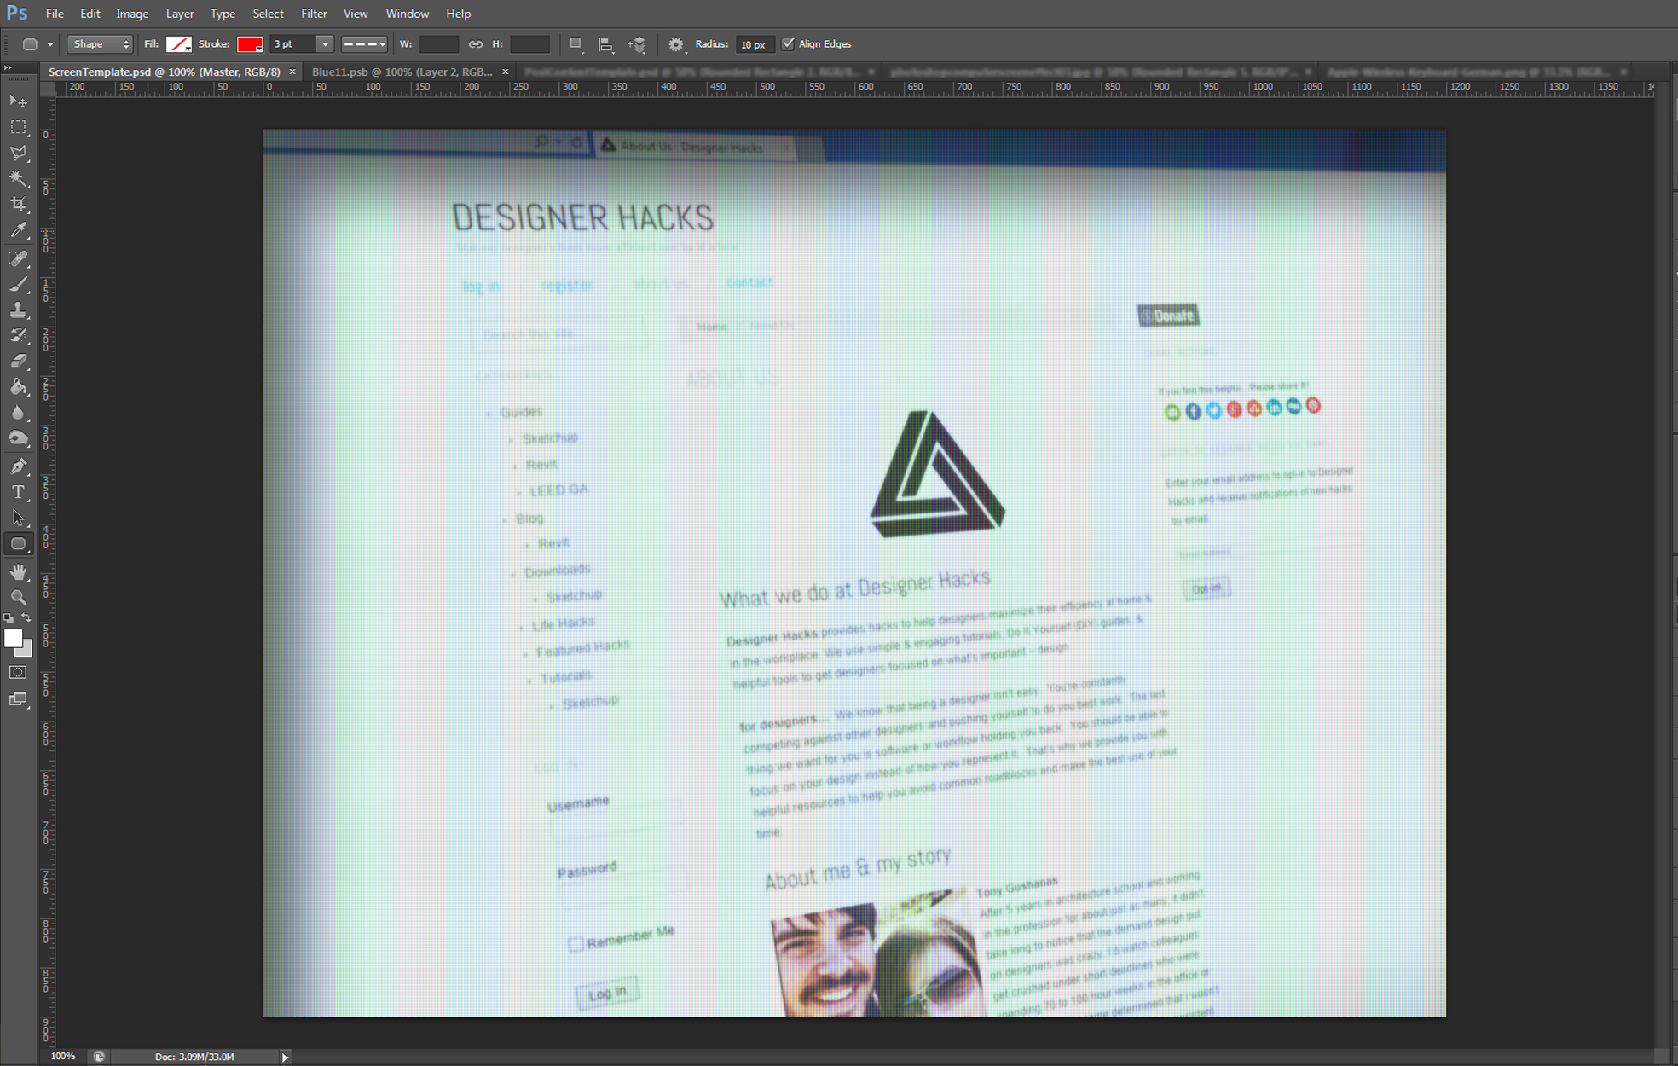Open the Fill color swatch
Image resolution: width=1678 pixels, height=1066 pixels.
178,44
